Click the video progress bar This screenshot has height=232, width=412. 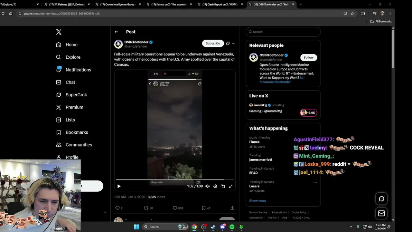pos(175,180)
